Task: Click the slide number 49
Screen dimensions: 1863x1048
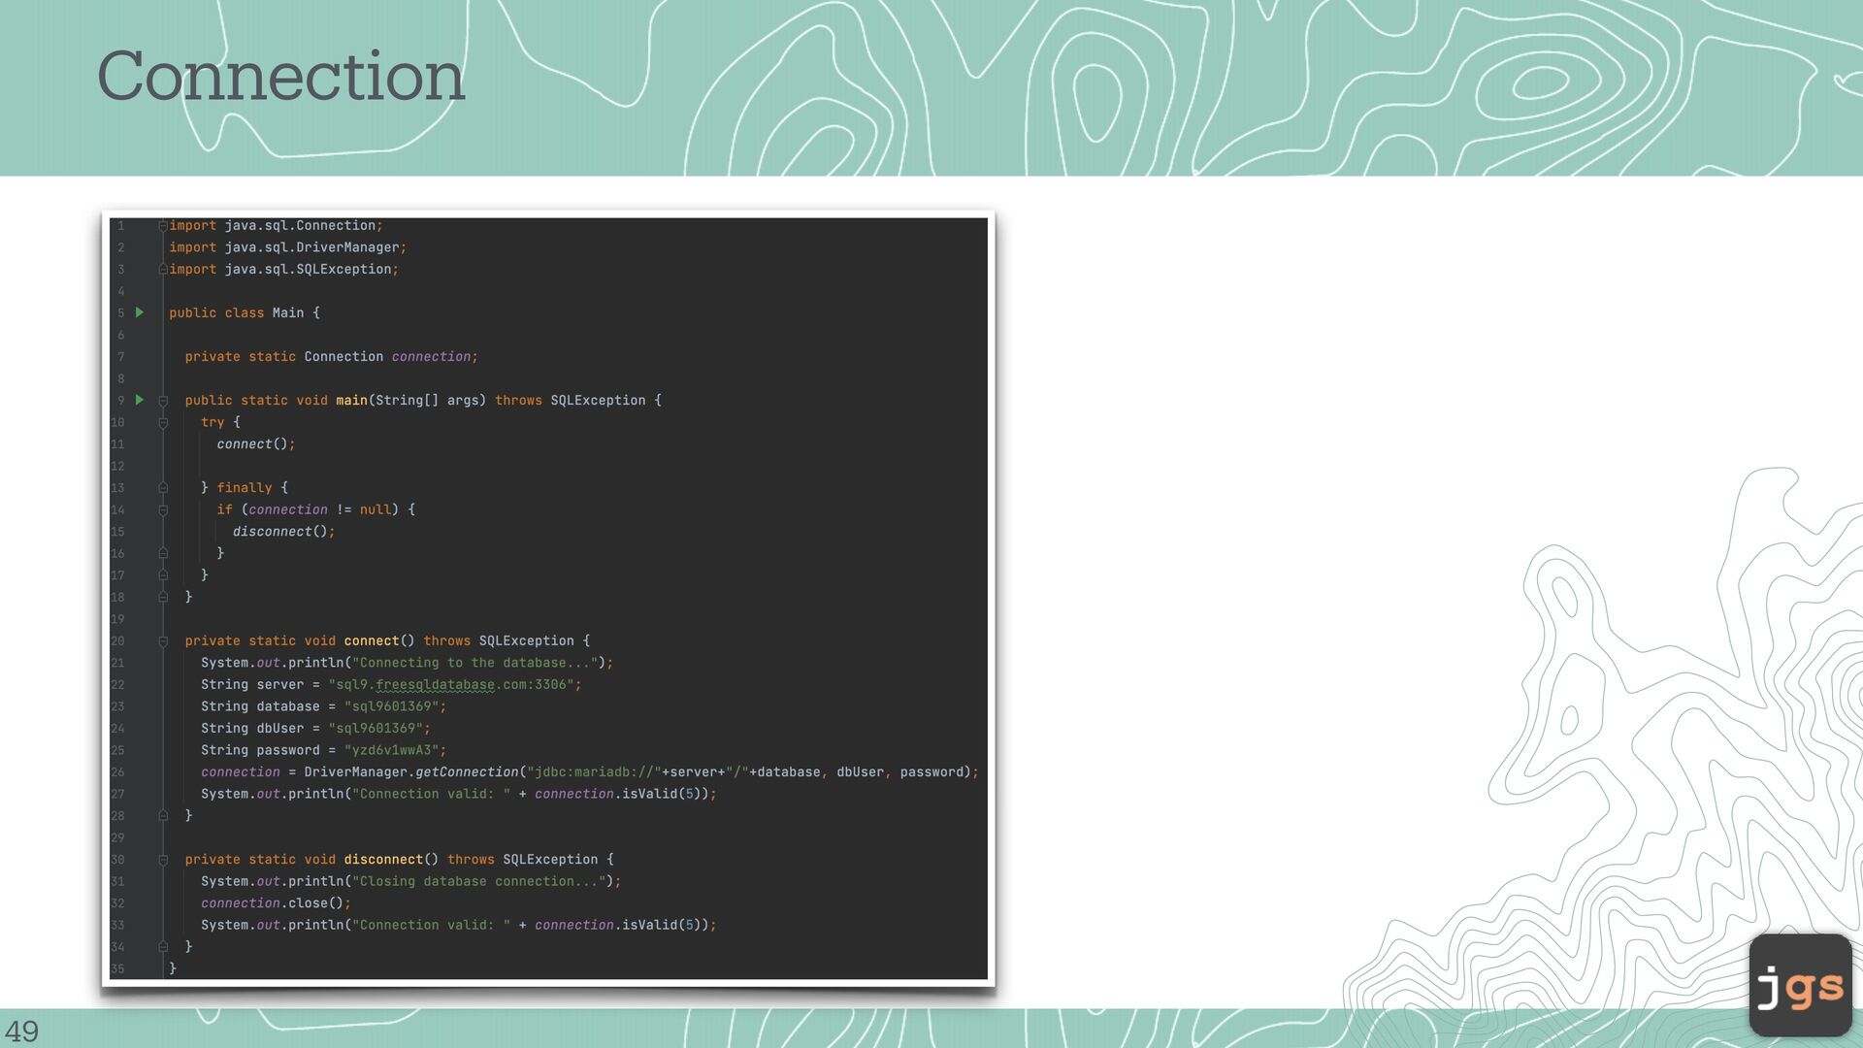Action: (21, 1031)
